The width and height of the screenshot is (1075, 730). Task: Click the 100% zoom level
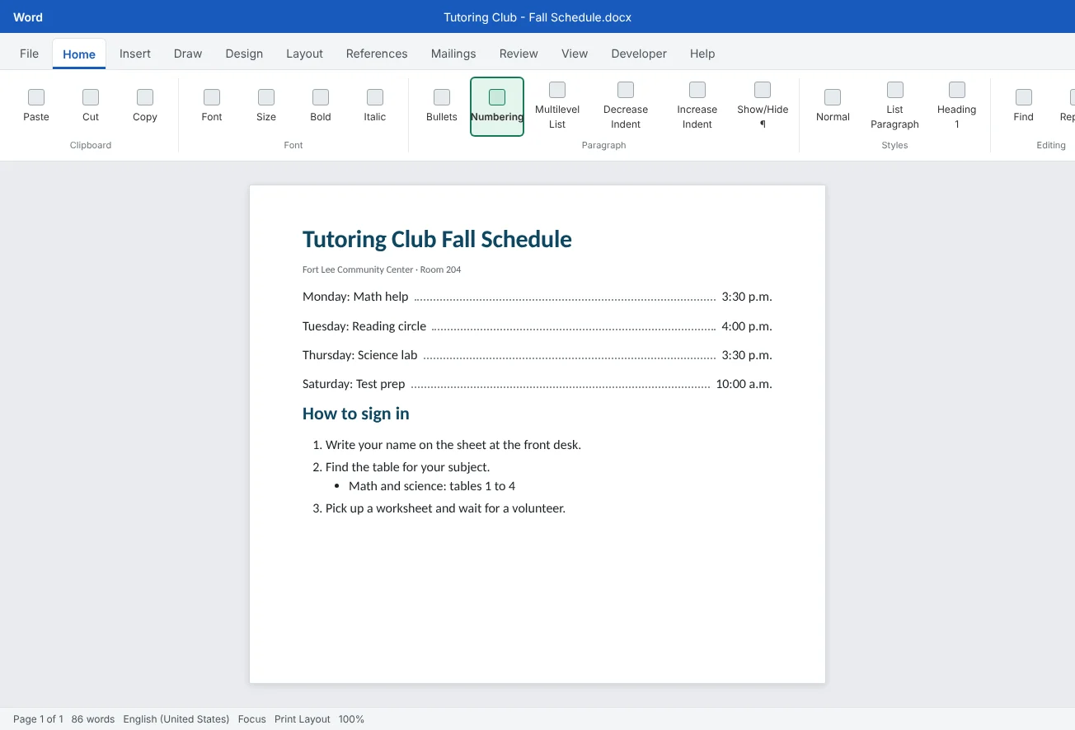[x=351, y=719]
